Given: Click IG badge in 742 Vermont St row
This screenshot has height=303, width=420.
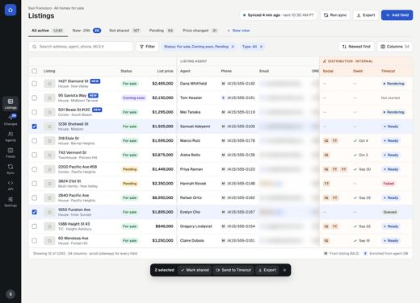Looking at the screenshot, I should [x=326, y=155].
